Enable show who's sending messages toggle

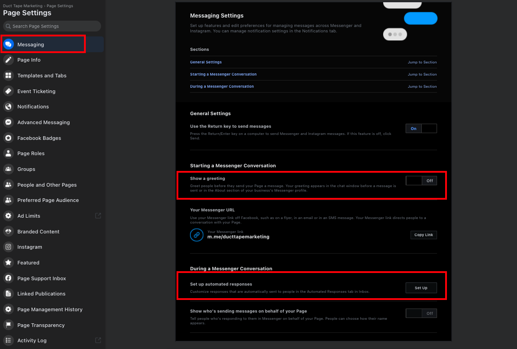pyautogui.click(x=421, y=313)
